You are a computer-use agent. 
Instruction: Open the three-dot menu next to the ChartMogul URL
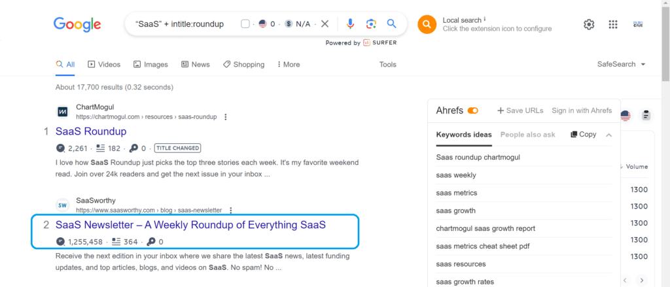tap(226, 117)
